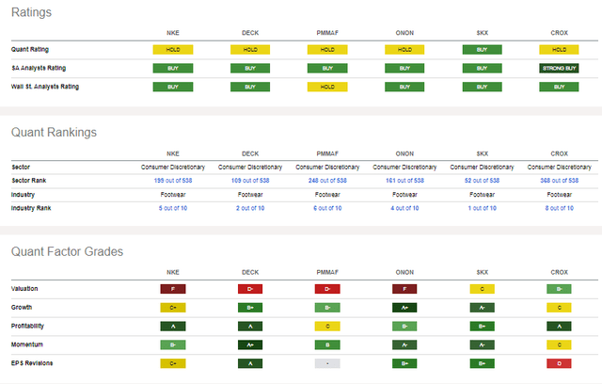
Task: Click the Quant Rating row label
Action: pyautogui.click(x=30, y=49)
